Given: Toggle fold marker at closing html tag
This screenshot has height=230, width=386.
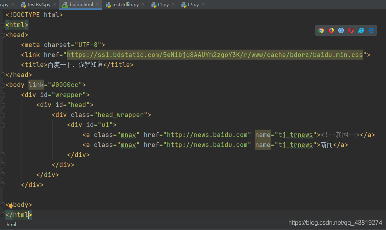Looking at the screenshot, I should coord(3,215).
